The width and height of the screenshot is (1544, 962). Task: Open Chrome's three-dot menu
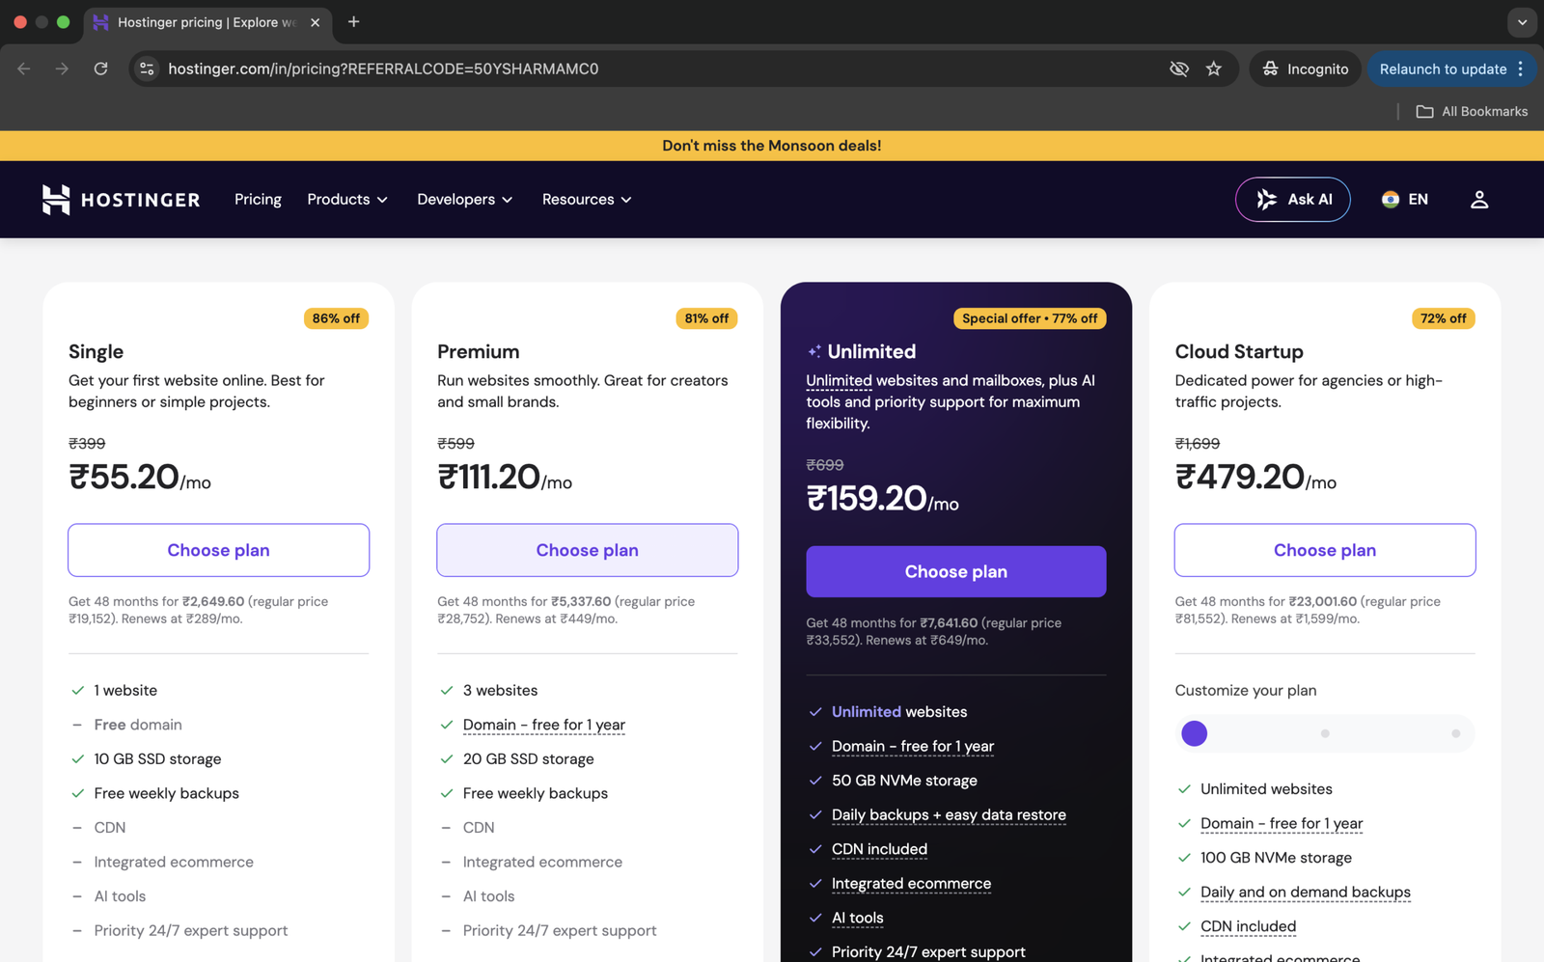(1521, 69)
